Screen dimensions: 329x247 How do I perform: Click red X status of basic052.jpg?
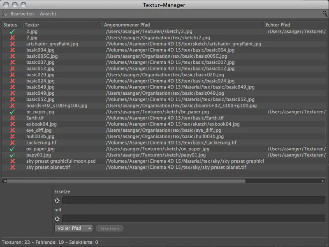coord(13,99)
